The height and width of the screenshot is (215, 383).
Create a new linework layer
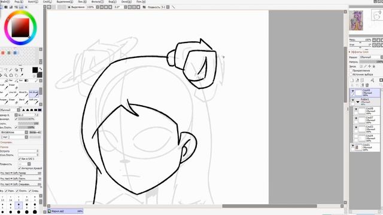coord(357,80)
